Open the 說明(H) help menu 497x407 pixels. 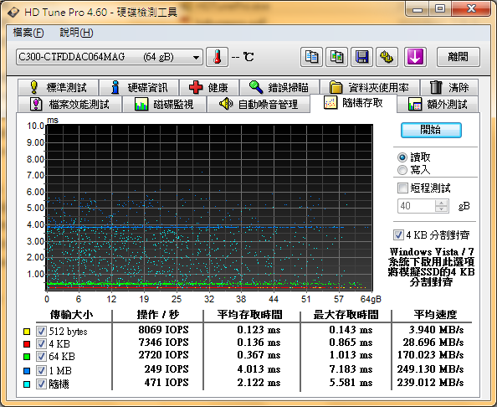[76, 33]
